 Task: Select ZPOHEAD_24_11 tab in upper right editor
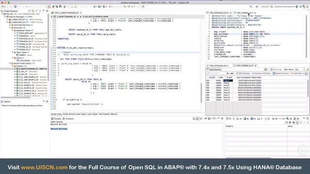pyautogui.click(x=219, y=13)
